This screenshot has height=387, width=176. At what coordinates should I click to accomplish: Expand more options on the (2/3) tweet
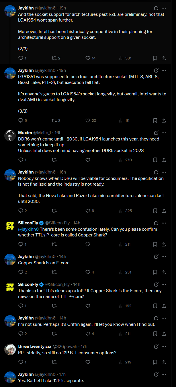coord(164,8)
